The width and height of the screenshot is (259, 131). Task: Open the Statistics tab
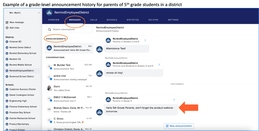click(x=133, y=20)
